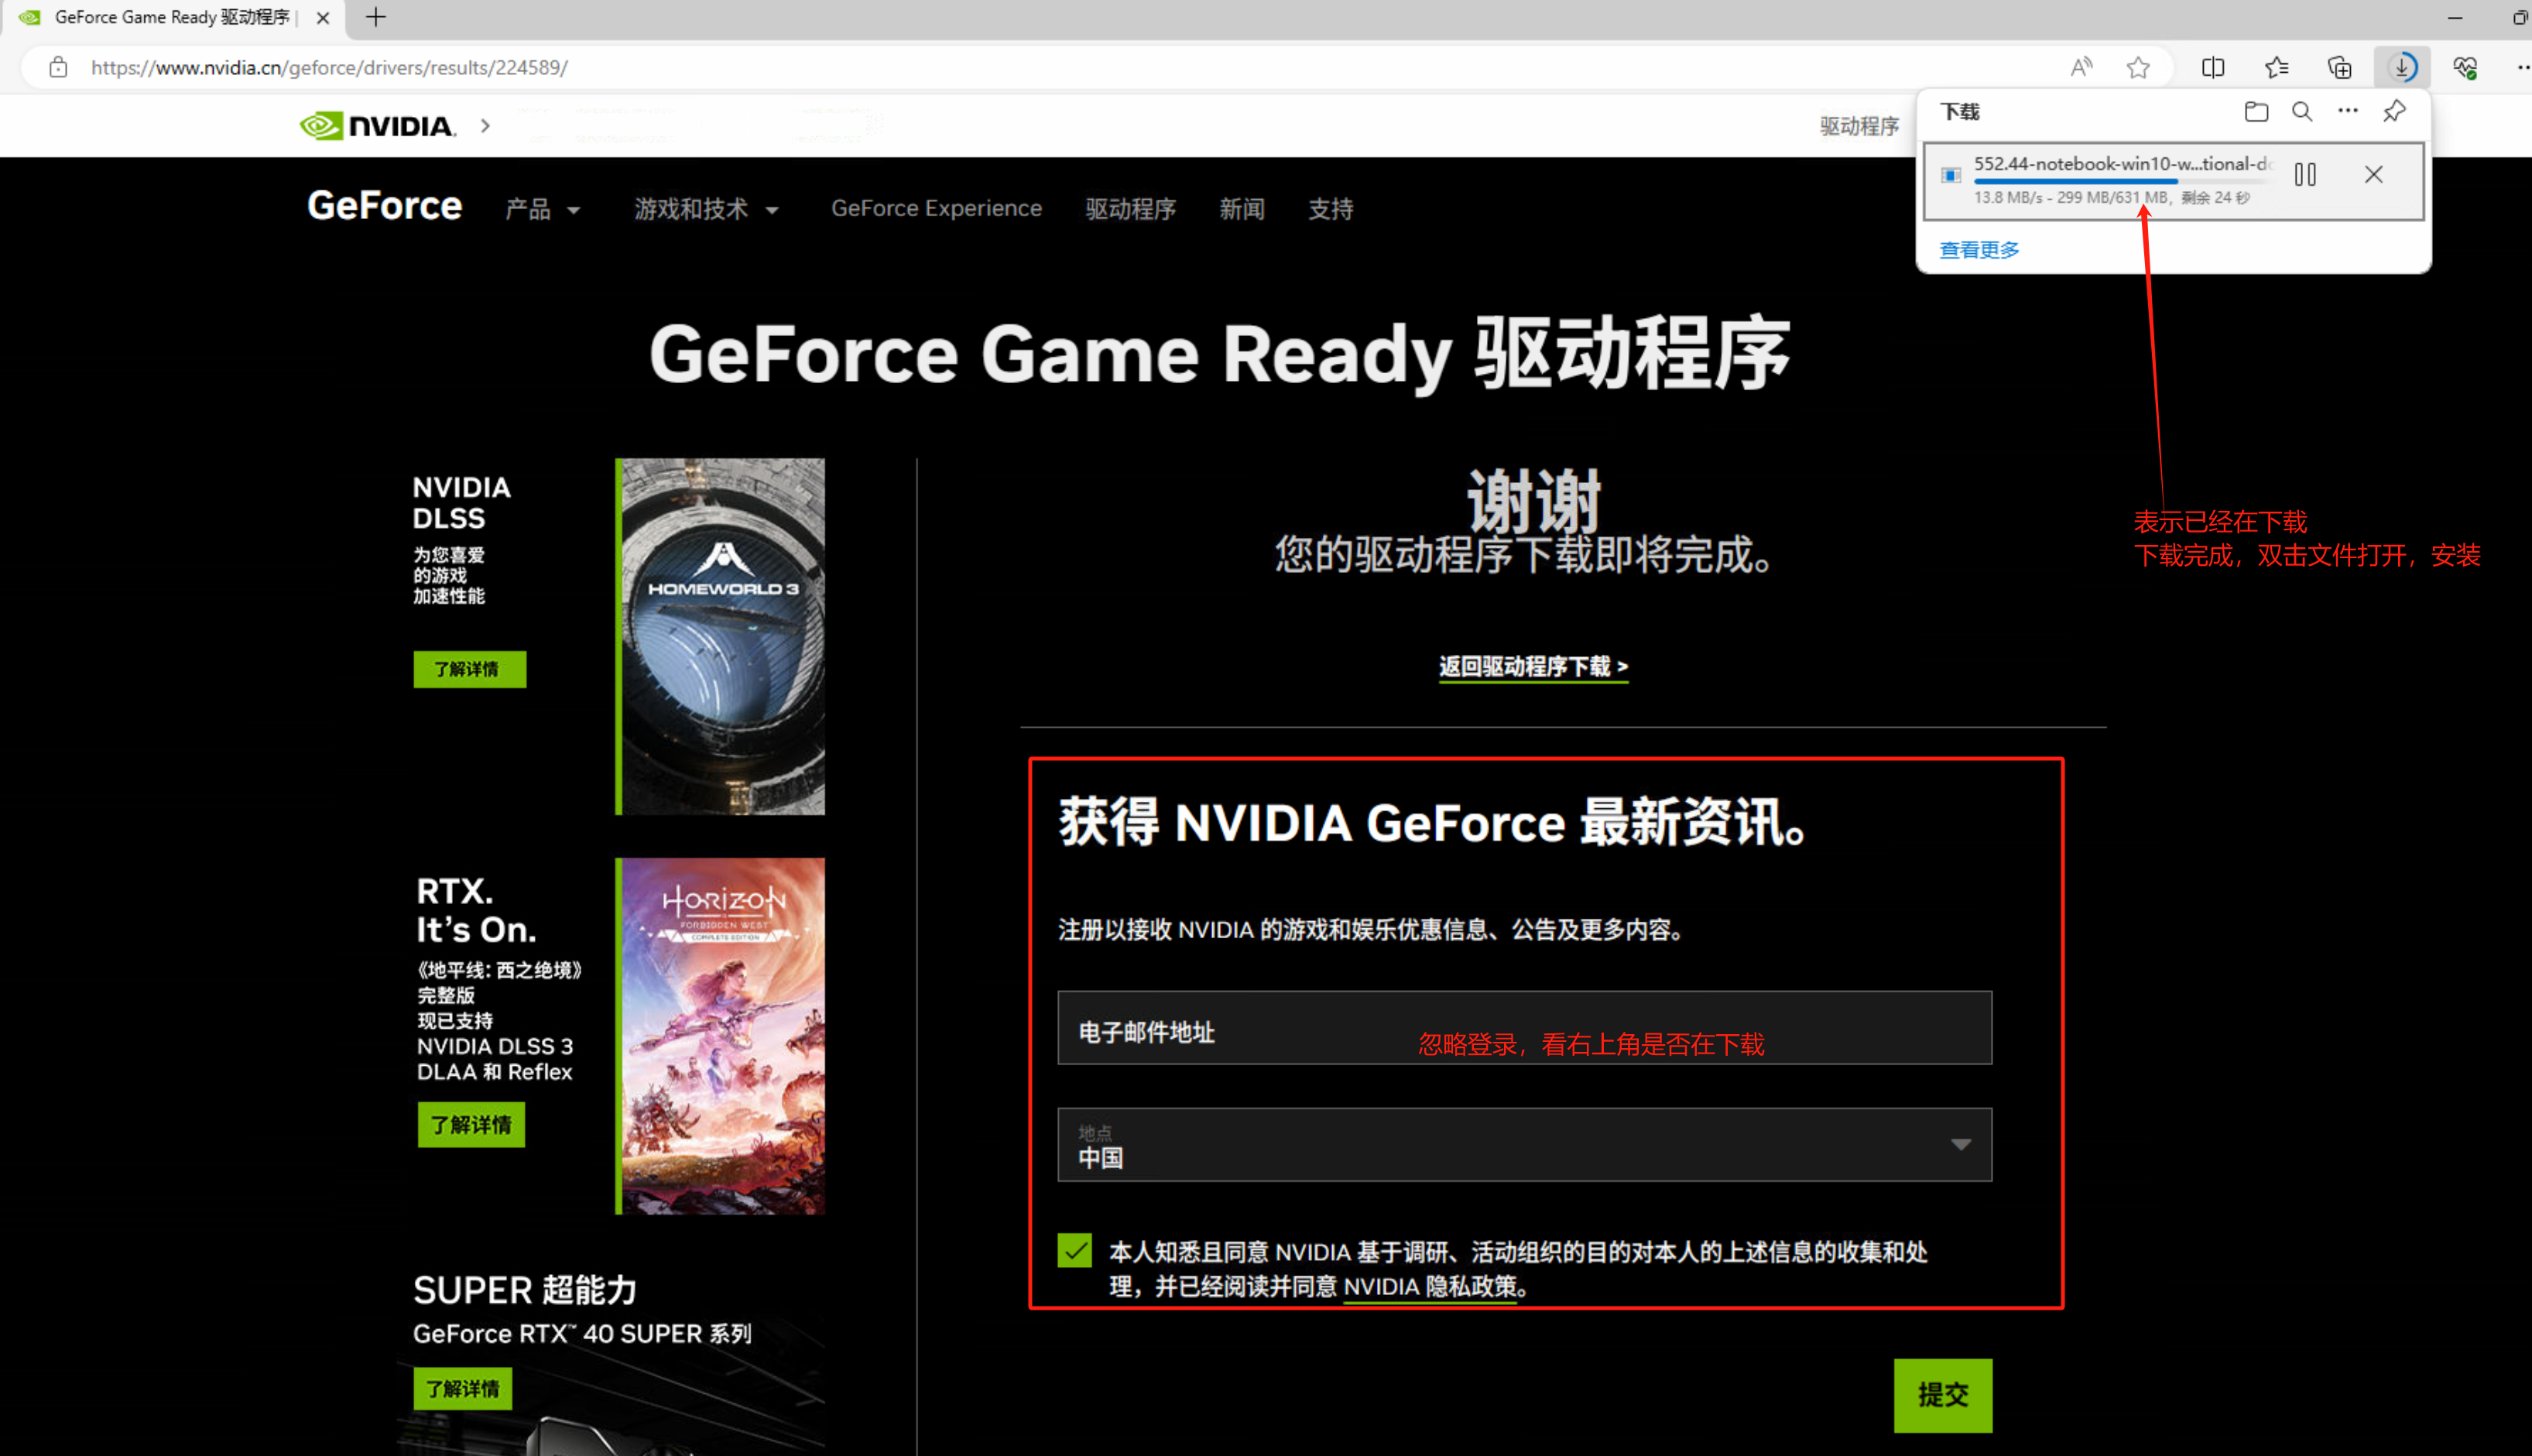
Task: Add page to favorites with star icon
Action: [2138, 67]
